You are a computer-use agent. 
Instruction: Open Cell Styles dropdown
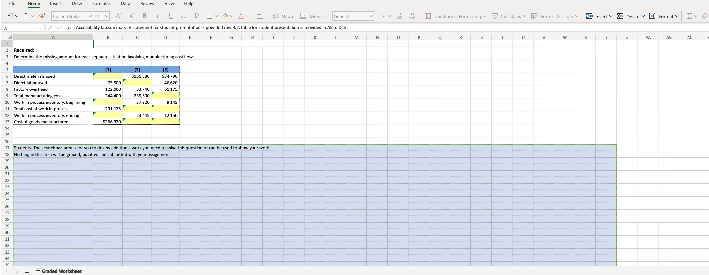tap(509, 16)
